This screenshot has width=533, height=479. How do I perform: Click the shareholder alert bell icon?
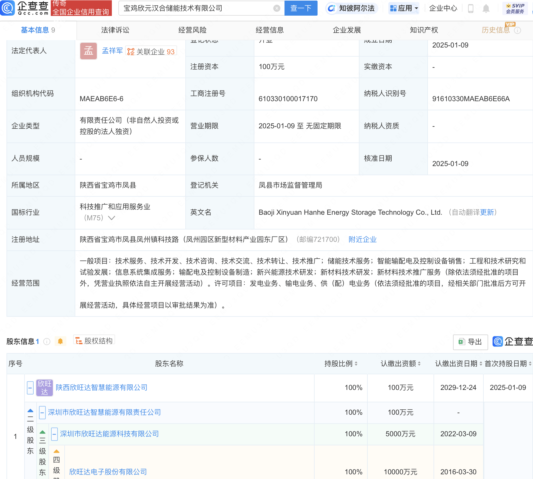tap(60, 341)
